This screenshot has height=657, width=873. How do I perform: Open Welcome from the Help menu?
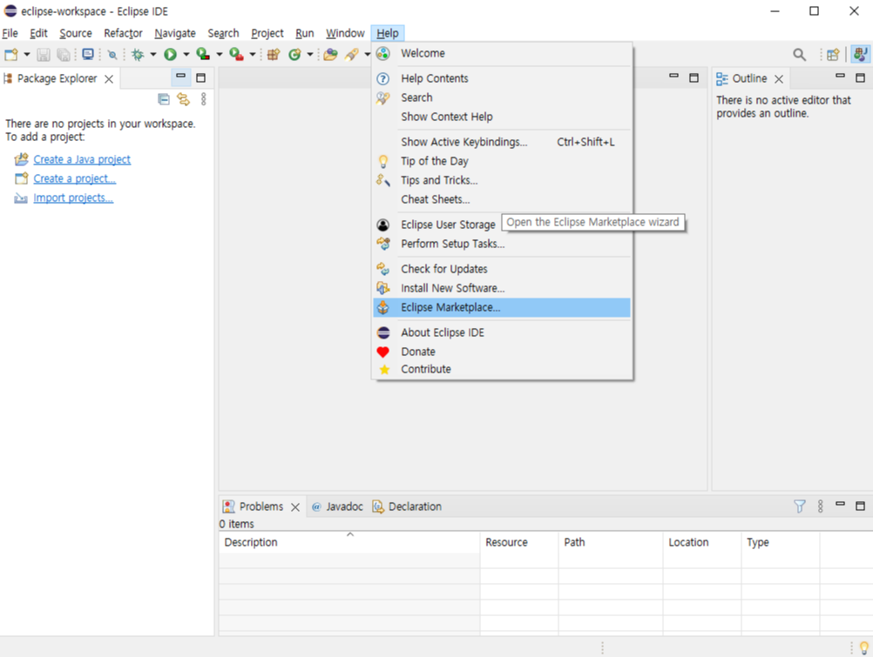tap(502, 53)
